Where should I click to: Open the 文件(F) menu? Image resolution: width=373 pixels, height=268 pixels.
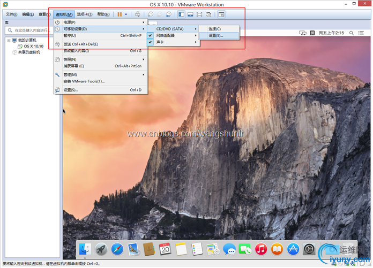tap(11, 14)
